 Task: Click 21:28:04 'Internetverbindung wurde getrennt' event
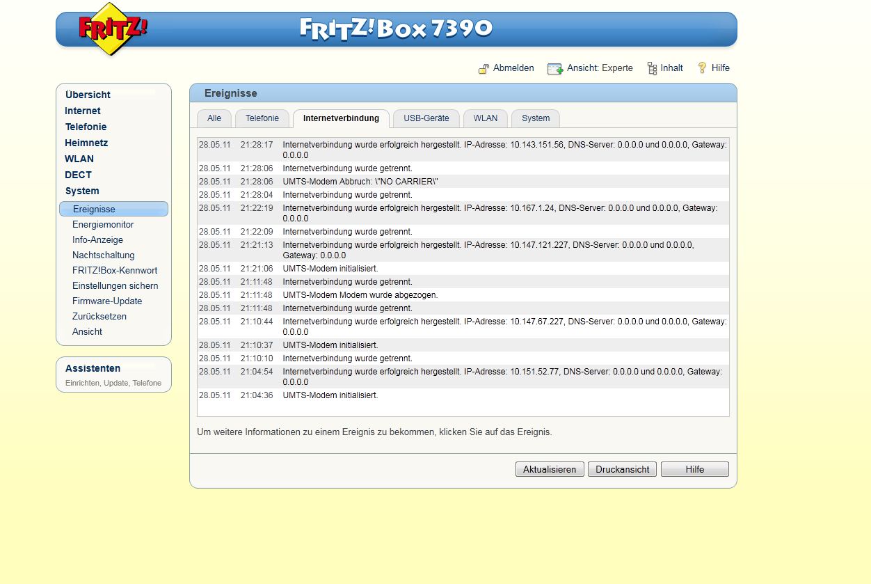click(x=463, y=195)
